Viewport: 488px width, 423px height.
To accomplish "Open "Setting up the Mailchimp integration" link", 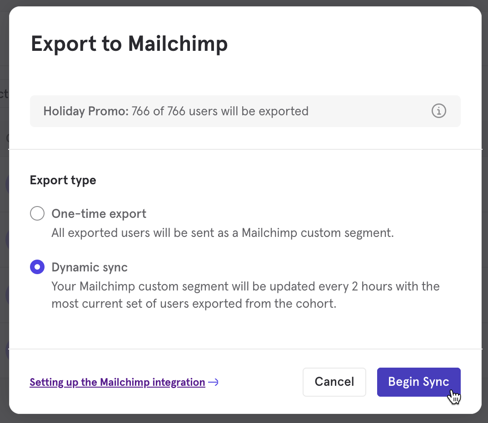I will click(x=117, y=382).
